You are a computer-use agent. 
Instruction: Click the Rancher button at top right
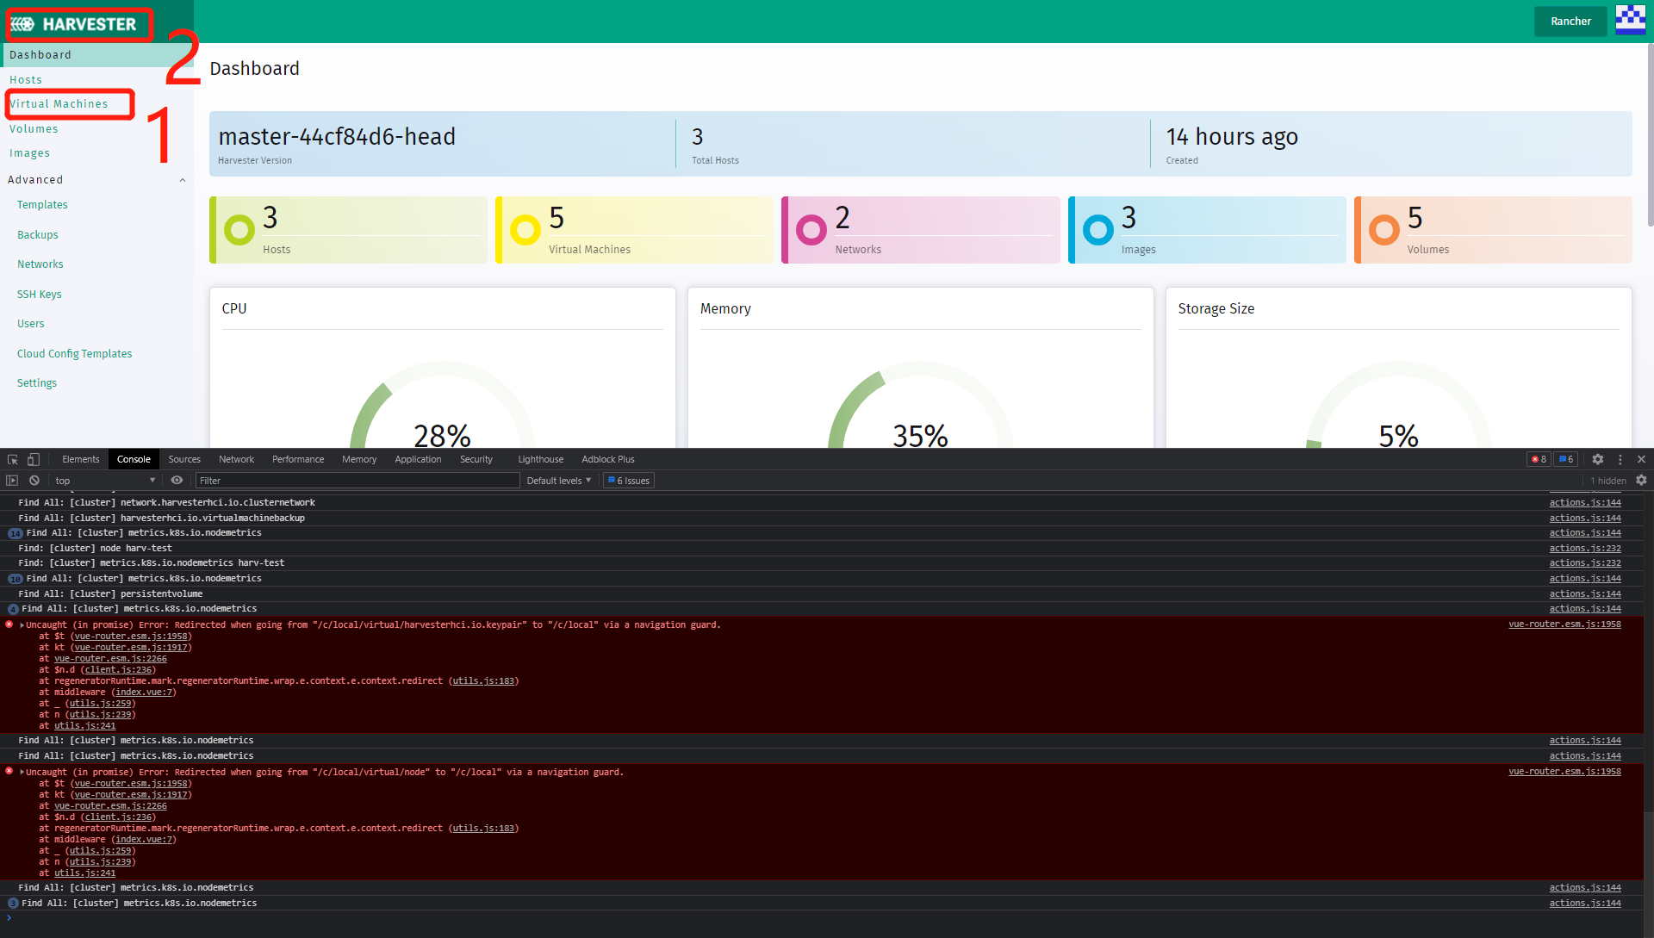tap(1570, 21)
